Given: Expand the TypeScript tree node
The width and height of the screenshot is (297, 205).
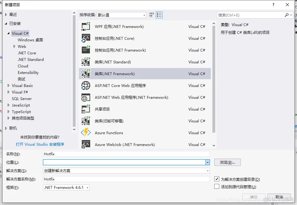Looking at the screenshot, I should pyautogui.click(x=8, y=112).
